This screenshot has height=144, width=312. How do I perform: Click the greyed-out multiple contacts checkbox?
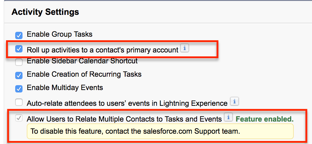tap(19, 119)
